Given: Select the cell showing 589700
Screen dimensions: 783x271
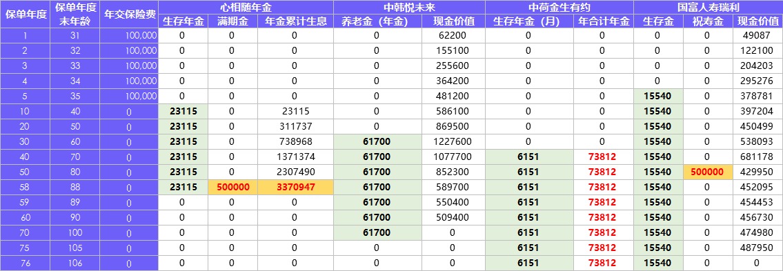Looking at the screenshot, I should (x=453, y=187).
